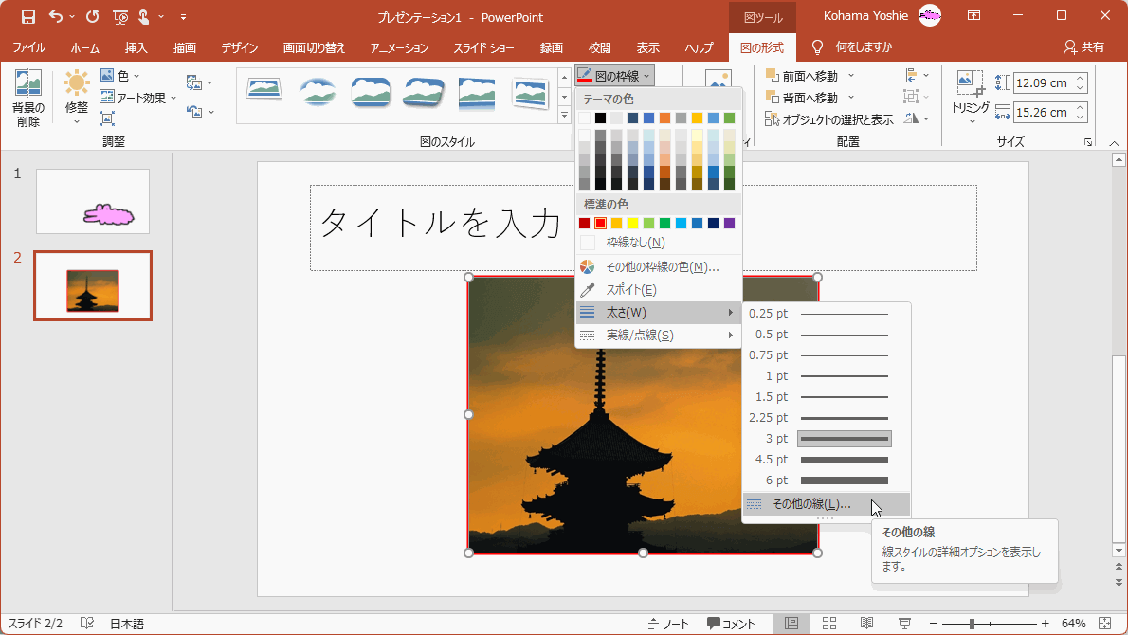The image size is (1128, 635).
Task: Click the Tell Me (何をしますか) search box
Action: [852, 47]
